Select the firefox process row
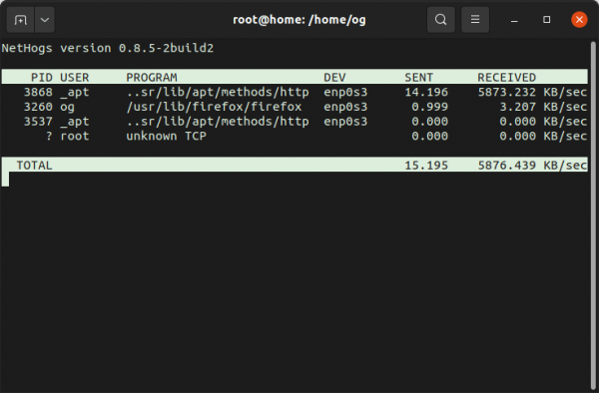The height and width of the screenshot is (393, 599). (x=295, y=107)
